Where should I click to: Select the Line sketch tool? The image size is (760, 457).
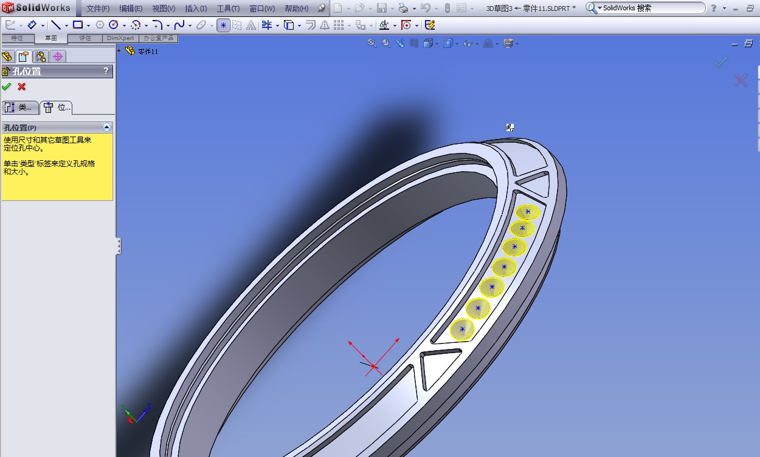[56, 25]
